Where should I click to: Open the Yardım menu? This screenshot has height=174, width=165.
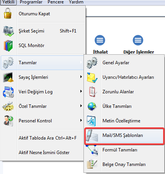[76, 2]
